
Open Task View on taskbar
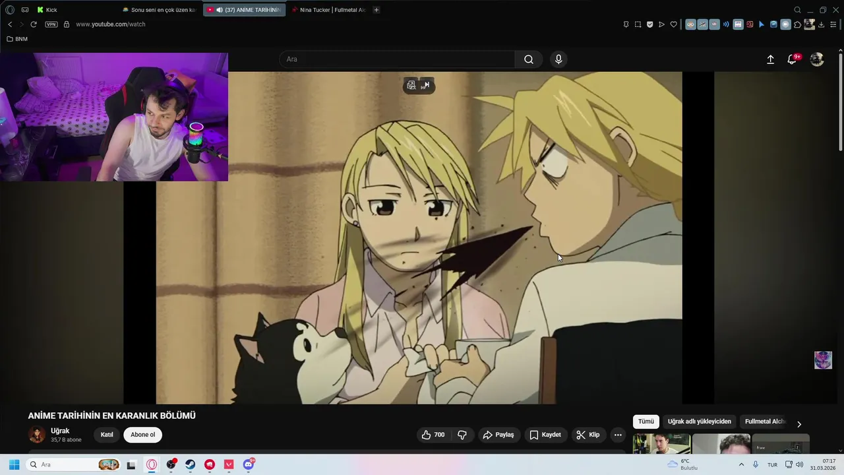point(131,464)
